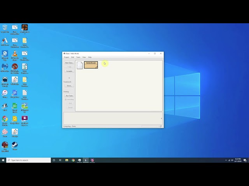Viewport: 249px width, 186px height.
Task: Click the Teamwork label in BlueJ sidebar
Action: tap(67, 82)
